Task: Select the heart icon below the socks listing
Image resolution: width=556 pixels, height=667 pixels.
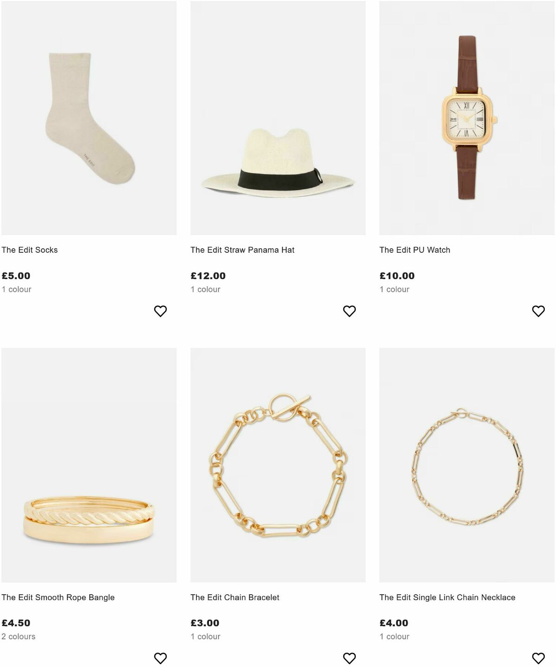Action: click(x=161, y=310)
